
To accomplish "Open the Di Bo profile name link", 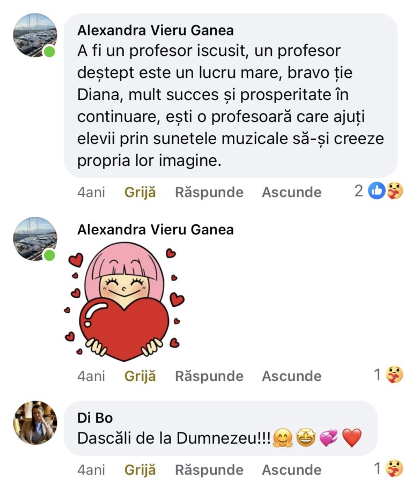I will (95, 418).
